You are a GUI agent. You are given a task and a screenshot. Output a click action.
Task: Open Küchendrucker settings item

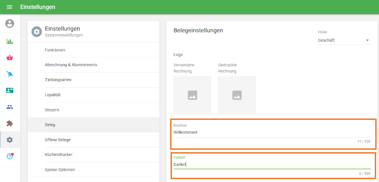pos(93,155)
